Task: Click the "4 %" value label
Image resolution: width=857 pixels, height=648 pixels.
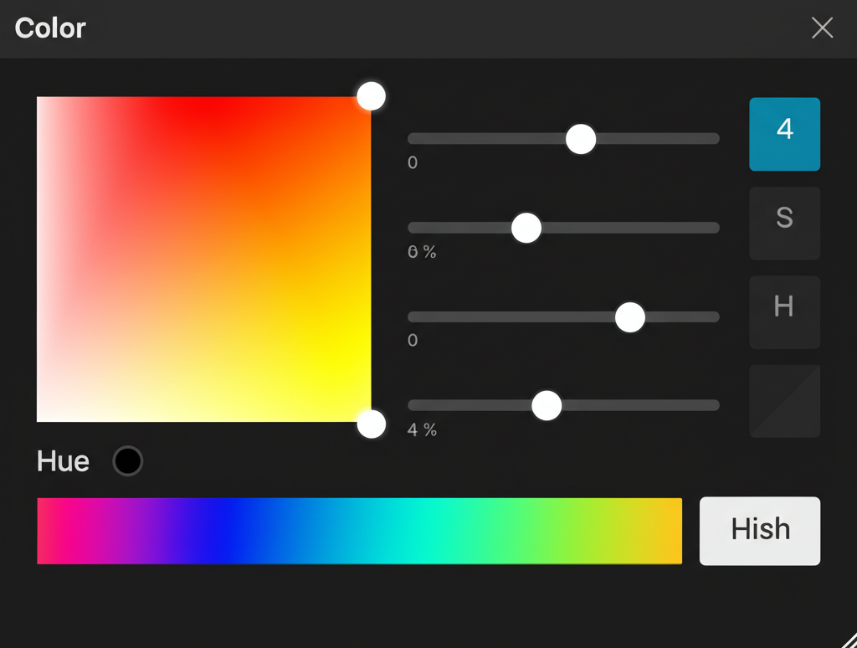Action: 422,429
